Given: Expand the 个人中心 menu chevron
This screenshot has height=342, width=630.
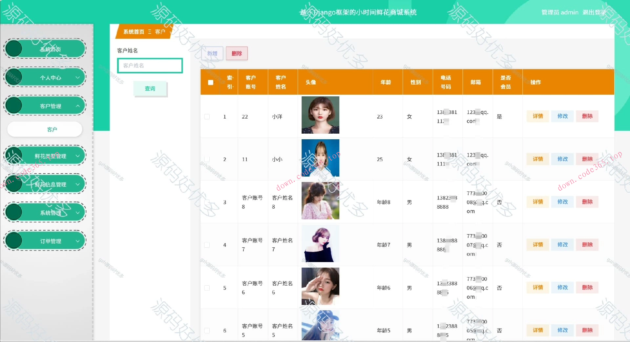Looking at the screenshot, I should point(78,78).
